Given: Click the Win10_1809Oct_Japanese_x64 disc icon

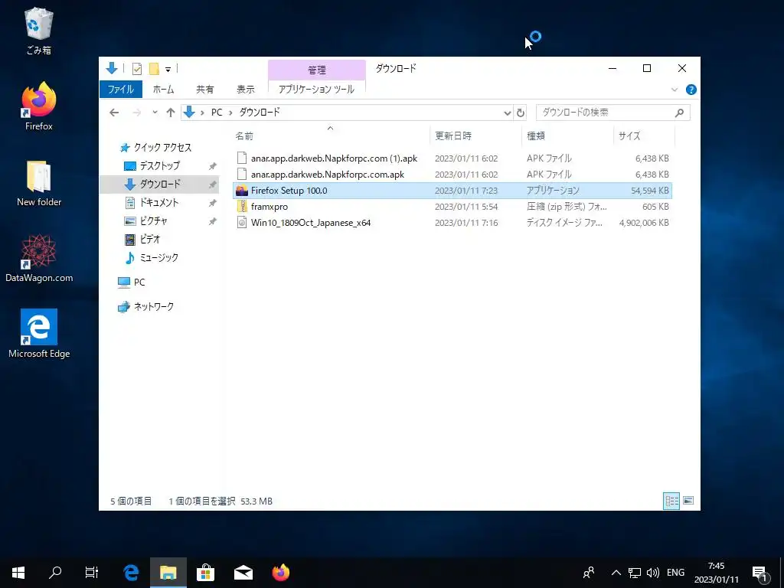Looking at the screenshot, I should tap(242, 223).
